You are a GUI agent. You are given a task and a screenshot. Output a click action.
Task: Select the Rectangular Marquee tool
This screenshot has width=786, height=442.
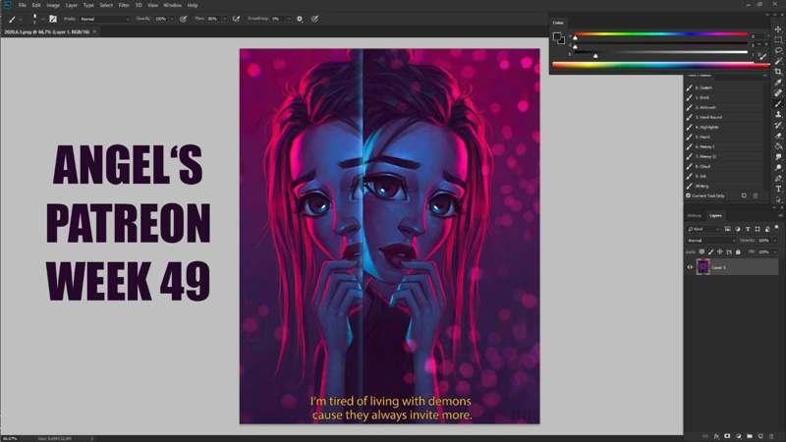778,40
